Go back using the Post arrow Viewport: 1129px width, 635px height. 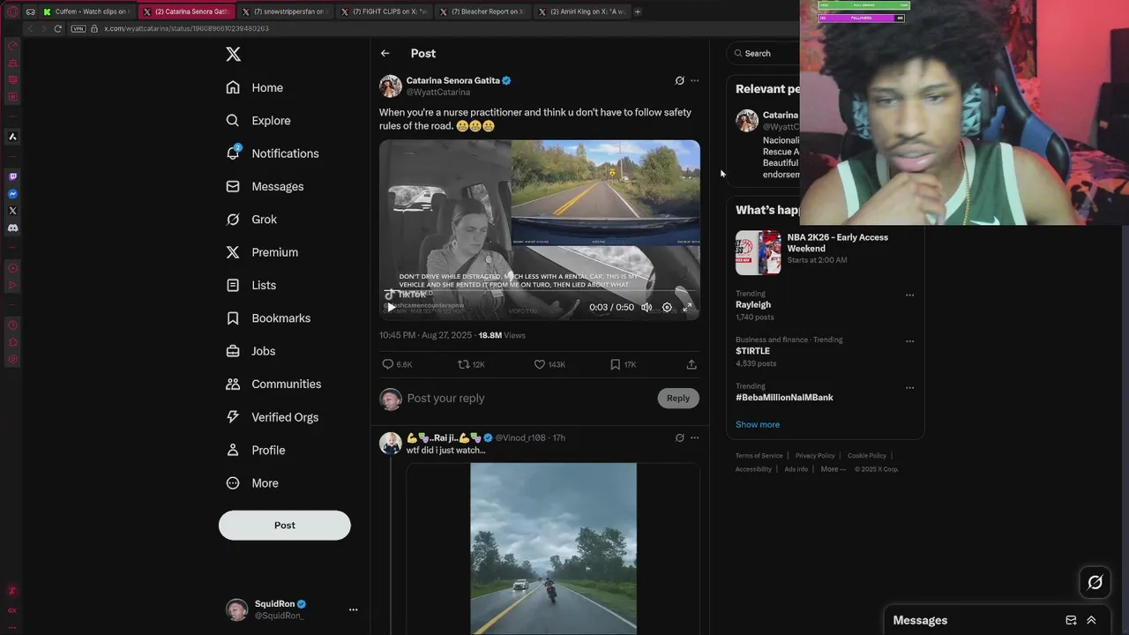pyautogui.click(x=385, y=54)
